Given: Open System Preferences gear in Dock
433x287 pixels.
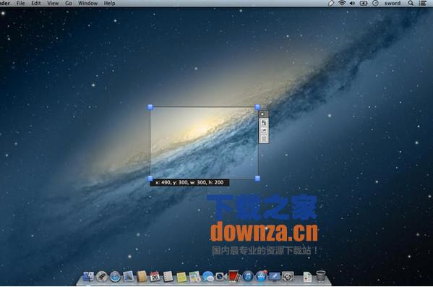Looking at the screenshot, I should tap(288, 276).
